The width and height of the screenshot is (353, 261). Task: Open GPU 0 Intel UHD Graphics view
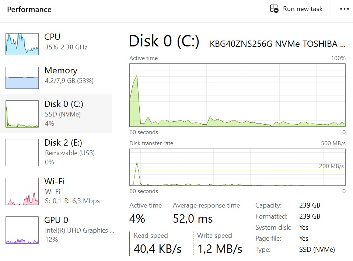tap(79, 230)
